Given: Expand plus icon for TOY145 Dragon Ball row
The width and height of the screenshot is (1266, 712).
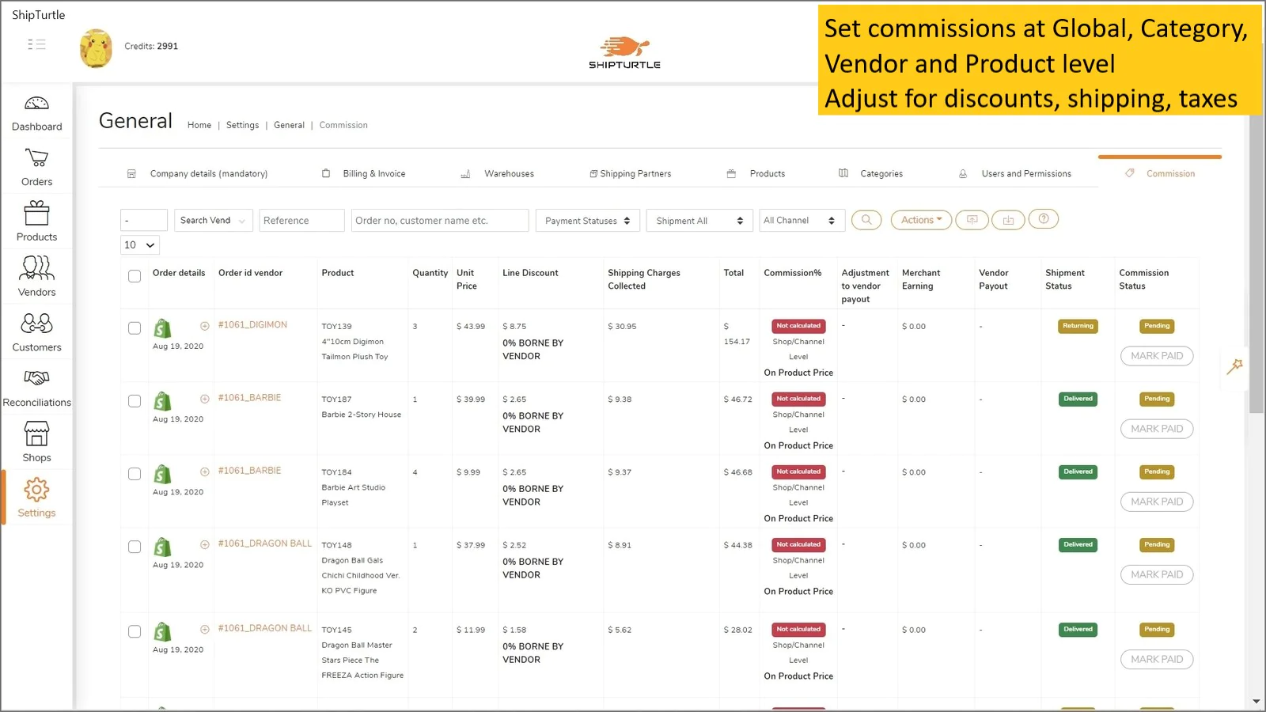Looking at the screenshot, I should pyautogui.click(x=204, y=630).
